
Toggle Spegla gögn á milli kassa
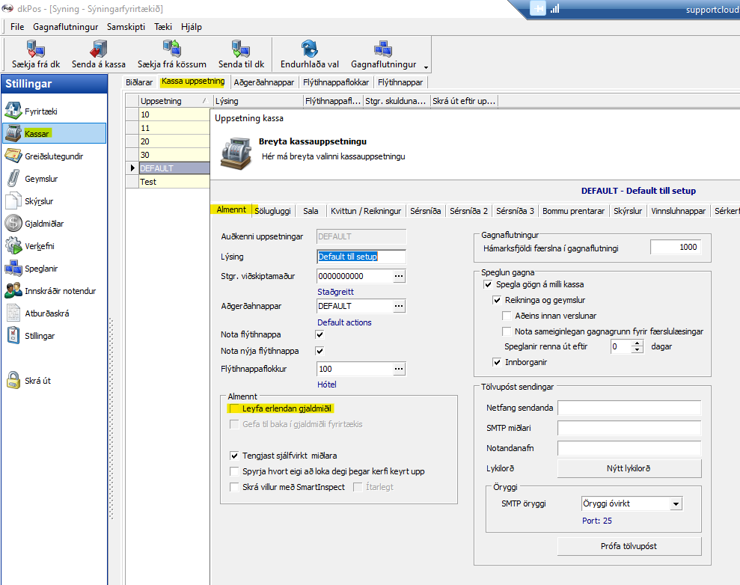coord(488,285)
